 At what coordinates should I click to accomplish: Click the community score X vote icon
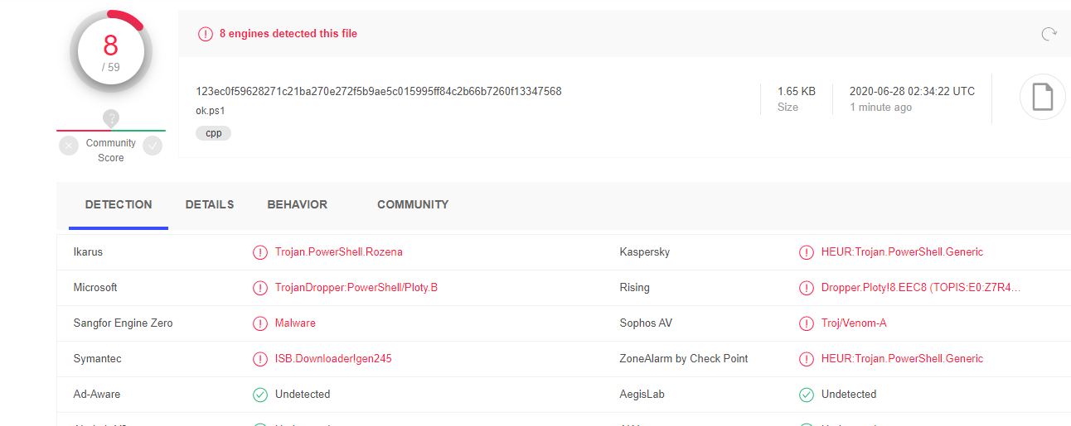pos(70,146)
